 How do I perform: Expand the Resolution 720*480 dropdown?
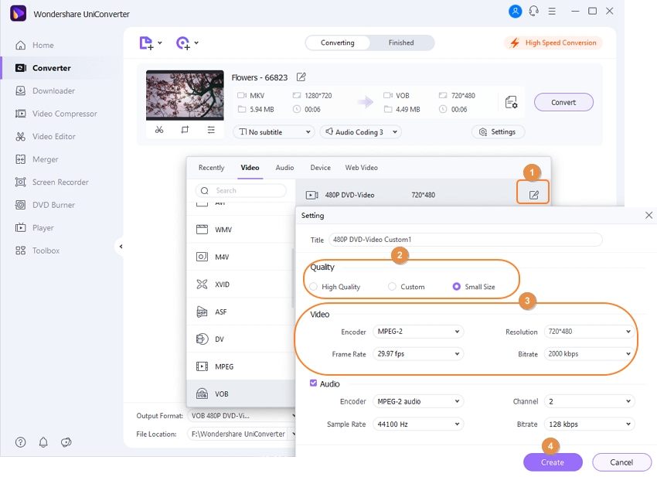pyautogui.click(x=589, y=332)
